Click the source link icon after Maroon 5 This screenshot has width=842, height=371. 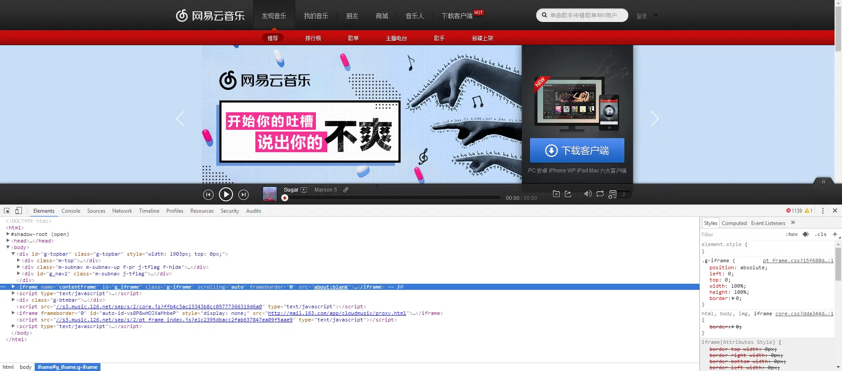(x=346, y=190)
